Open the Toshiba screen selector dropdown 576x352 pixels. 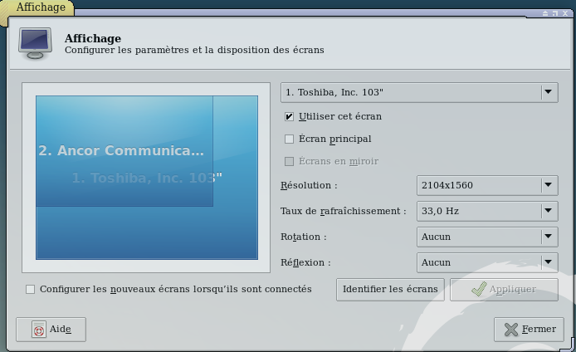tap(419, 92)
